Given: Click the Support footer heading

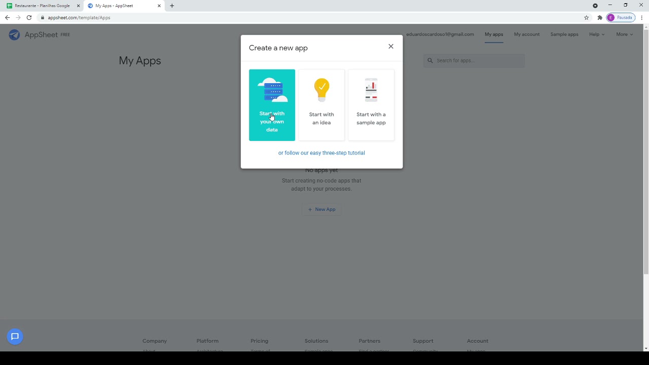Looking at the screenshot, I should (423, 341).
